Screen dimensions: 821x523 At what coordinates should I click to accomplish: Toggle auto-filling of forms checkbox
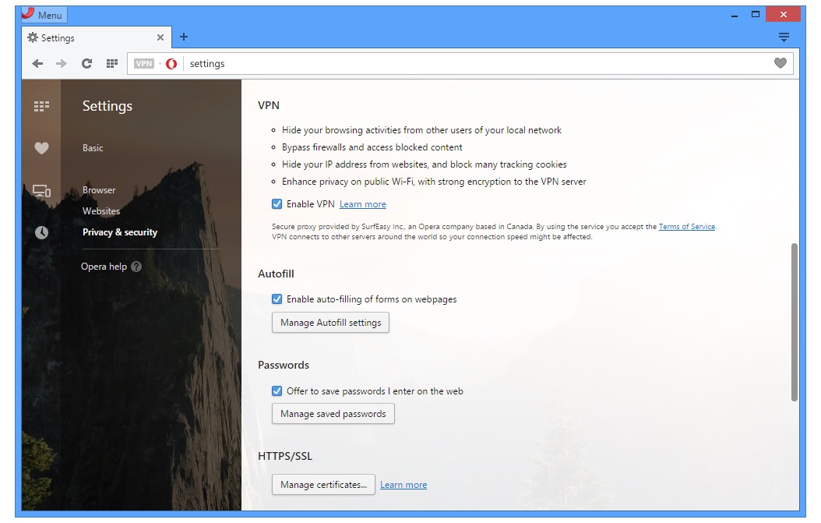coord(277,299)
